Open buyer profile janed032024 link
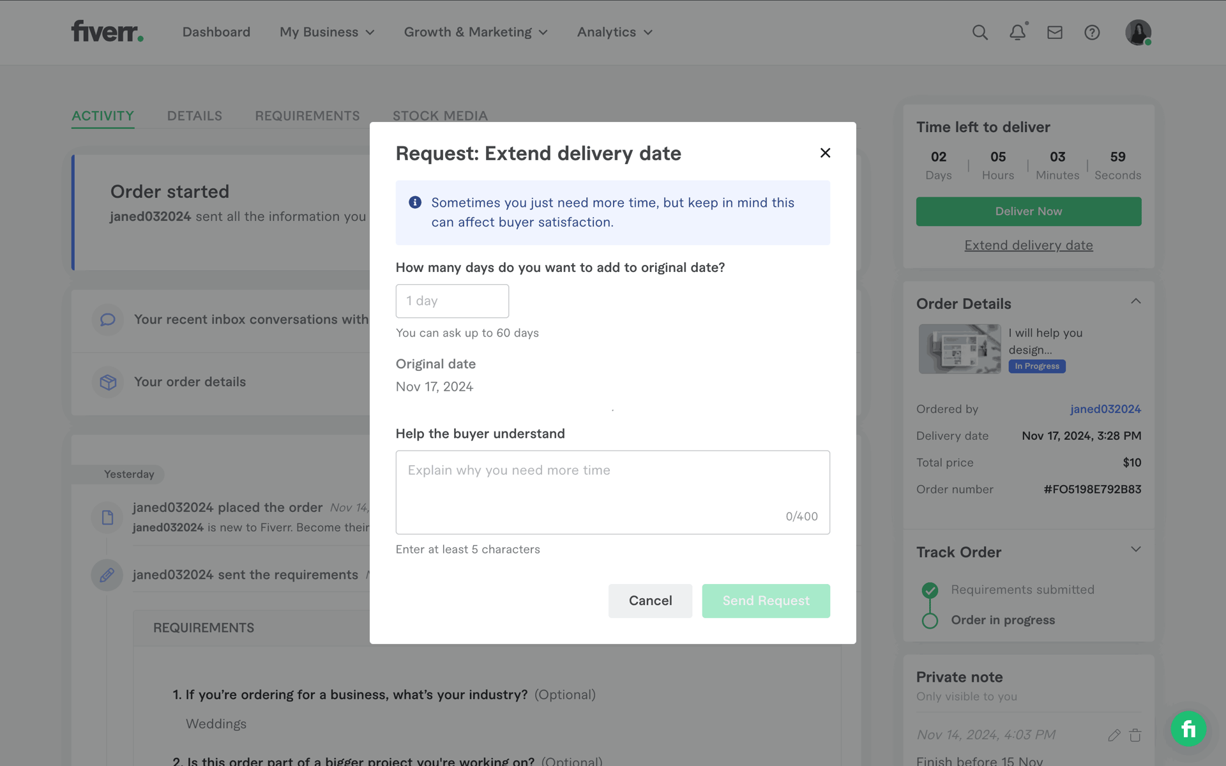1226x766 pixels. 1105,409
